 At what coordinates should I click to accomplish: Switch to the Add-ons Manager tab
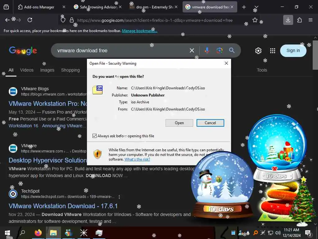point(39,7)
